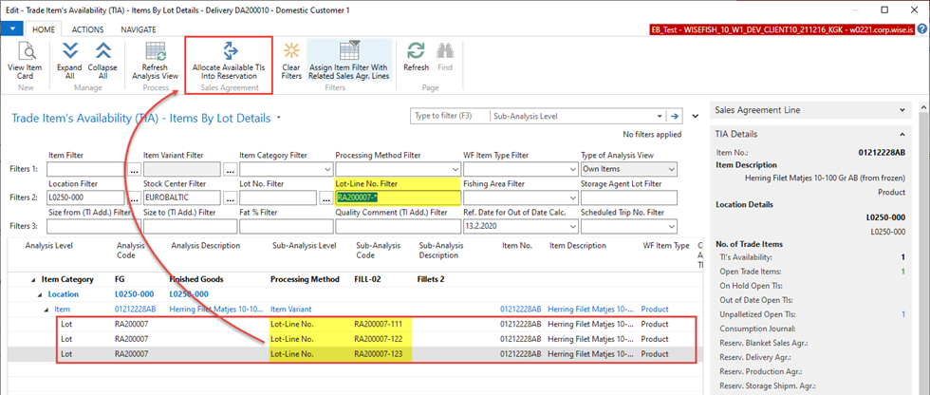Collapse the Item Category tree row
The image size is (930, 395).
tap(34, 280)
